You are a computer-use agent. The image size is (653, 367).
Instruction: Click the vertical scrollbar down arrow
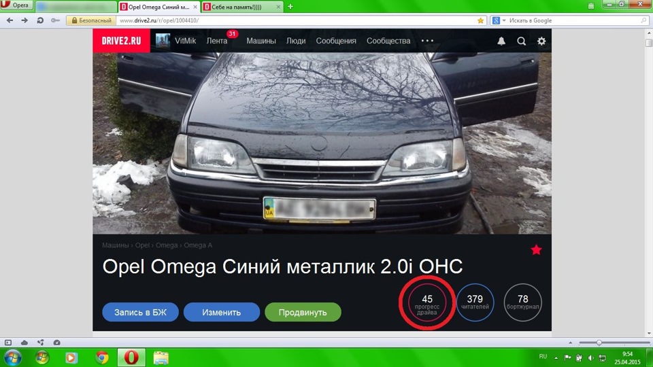649,333
